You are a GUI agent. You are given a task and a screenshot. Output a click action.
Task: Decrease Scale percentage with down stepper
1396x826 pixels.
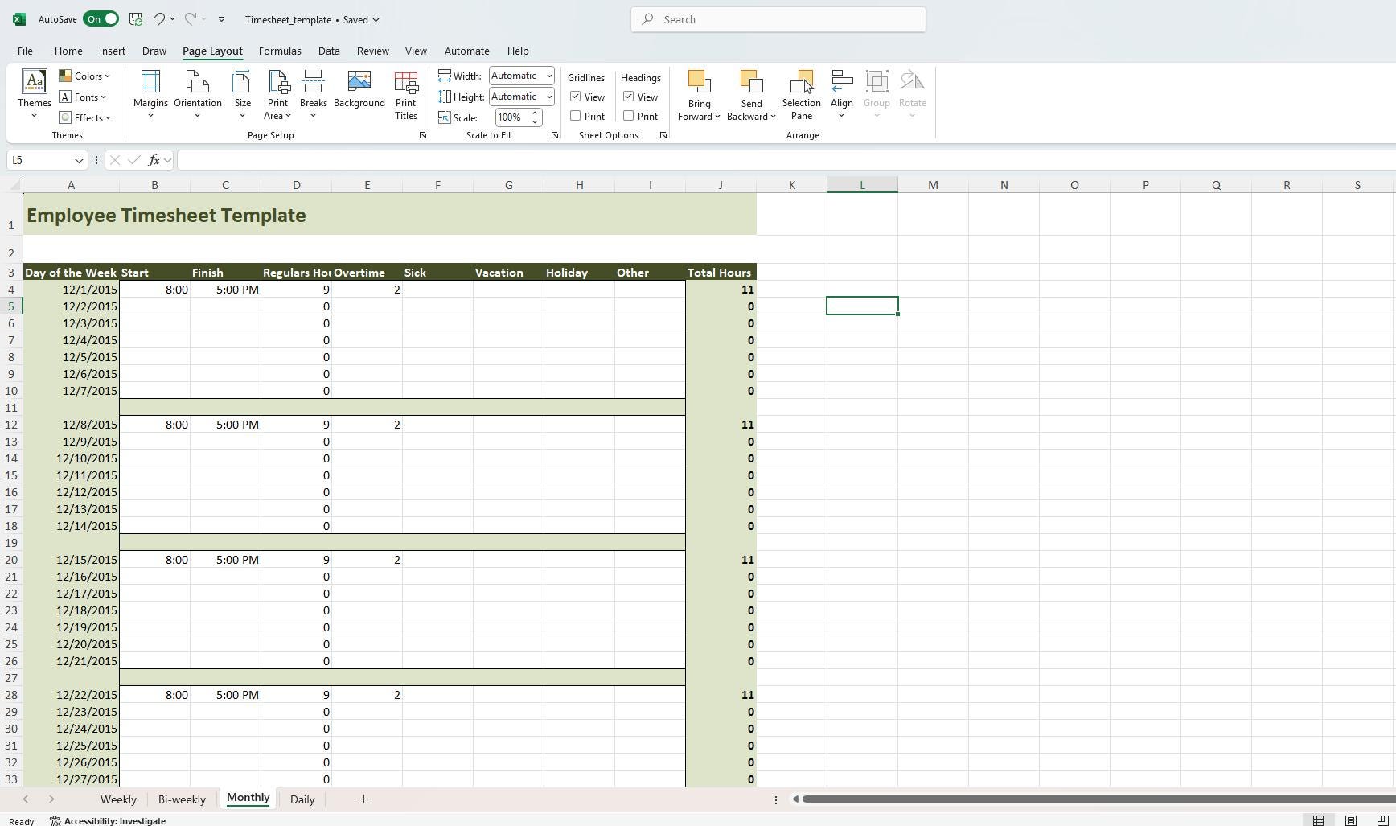coord(535,121)
